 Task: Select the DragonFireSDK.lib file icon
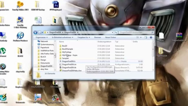(x=60, y=68)
